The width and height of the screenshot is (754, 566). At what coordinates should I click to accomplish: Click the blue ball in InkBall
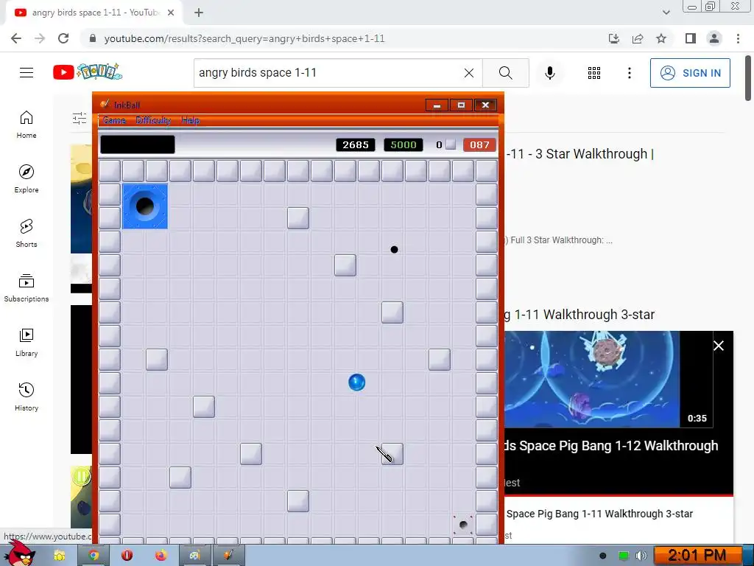point(357,382)
